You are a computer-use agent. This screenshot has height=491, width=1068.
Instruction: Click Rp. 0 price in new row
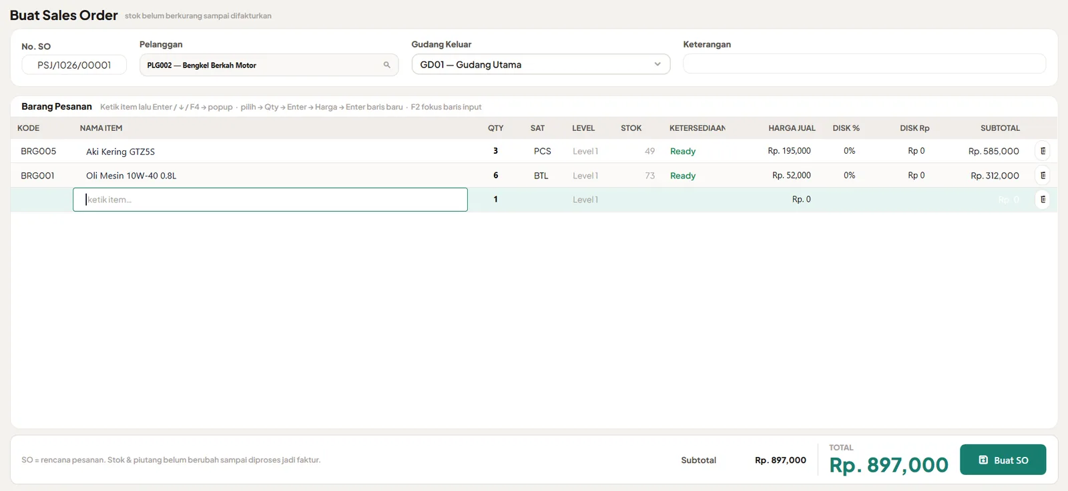pyautogui.click(x=801, y=200)
